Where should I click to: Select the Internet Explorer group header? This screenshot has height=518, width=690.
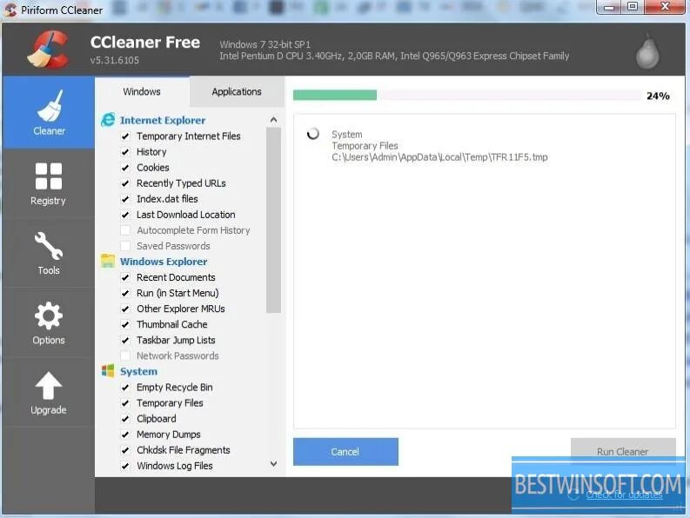point(163,120)
